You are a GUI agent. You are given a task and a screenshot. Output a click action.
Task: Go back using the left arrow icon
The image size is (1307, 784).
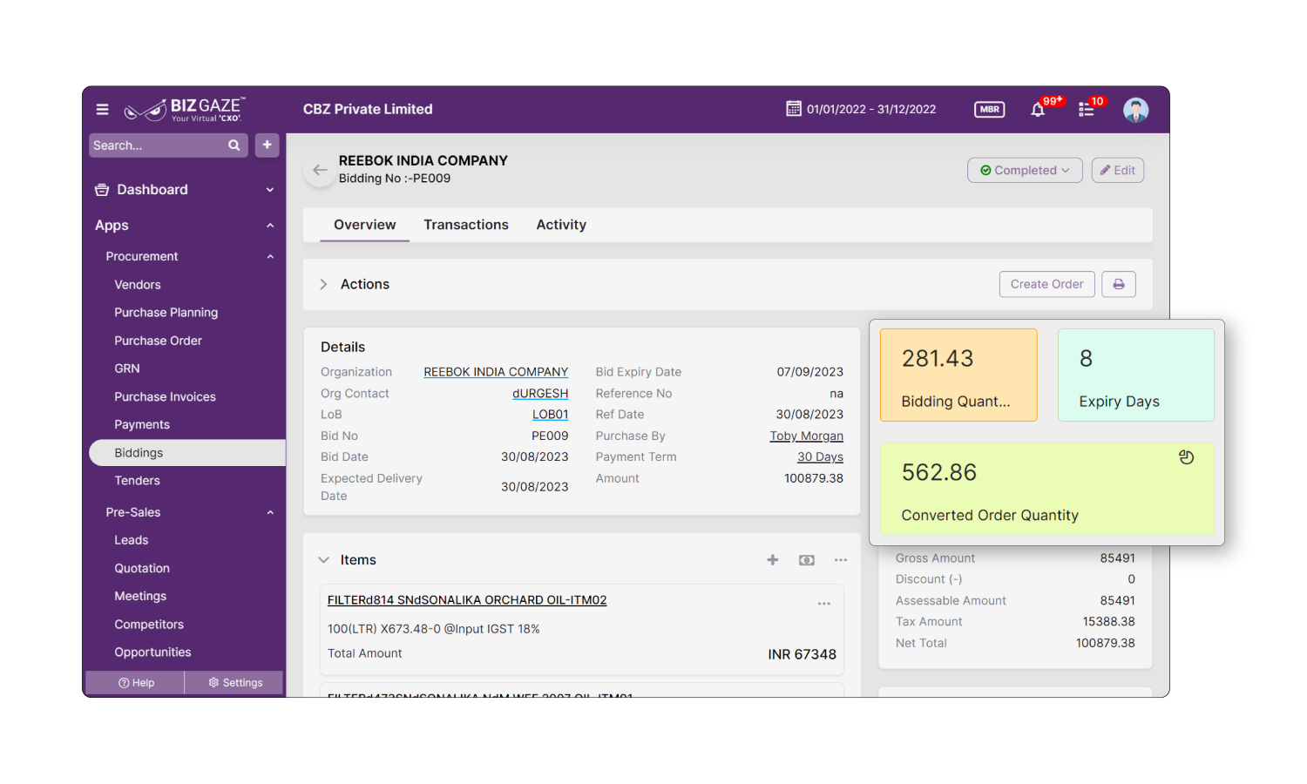tap(320, 170)
